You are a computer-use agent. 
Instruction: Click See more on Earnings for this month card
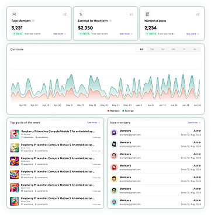point(126,34)
